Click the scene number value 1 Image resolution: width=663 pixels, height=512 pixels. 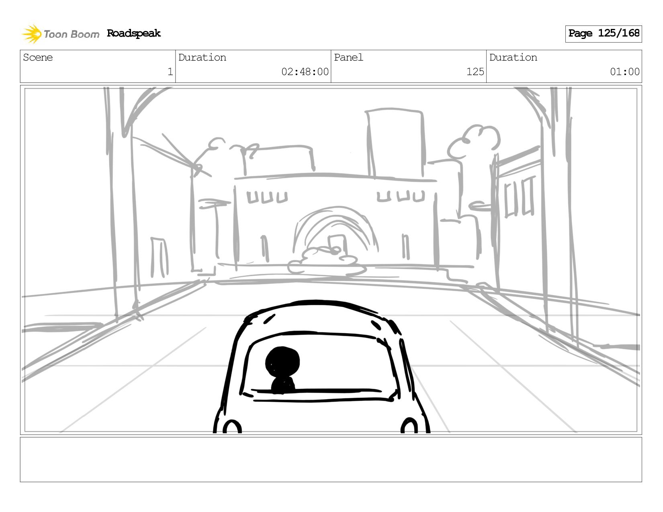point(170,72)
